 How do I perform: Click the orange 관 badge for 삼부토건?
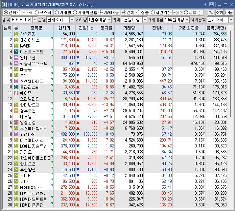(x=16, y=110)
